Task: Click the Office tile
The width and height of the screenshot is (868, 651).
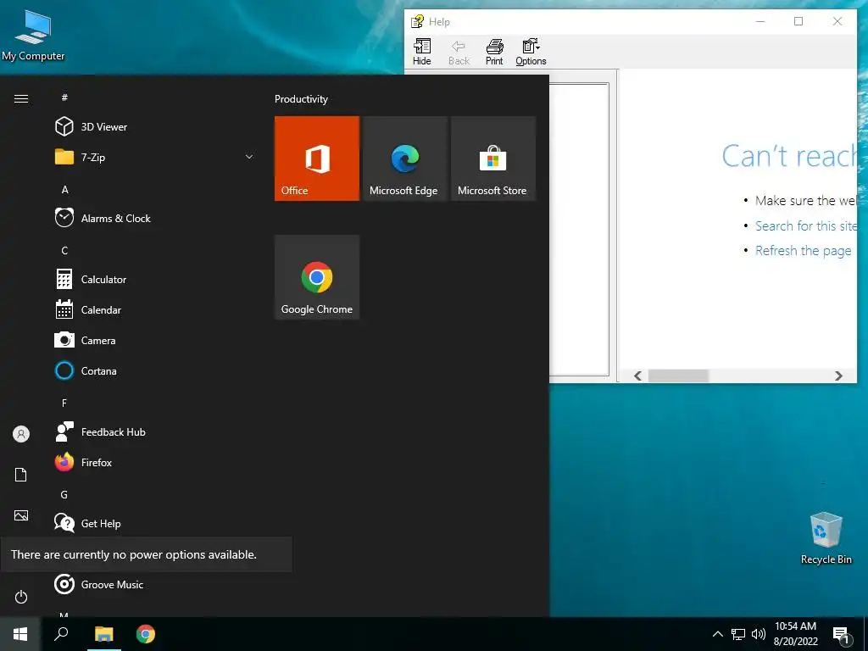Action: coord(317,159)
